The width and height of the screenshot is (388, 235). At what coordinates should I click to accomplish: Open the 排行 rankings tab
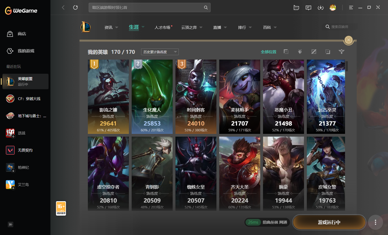(242, 27)
